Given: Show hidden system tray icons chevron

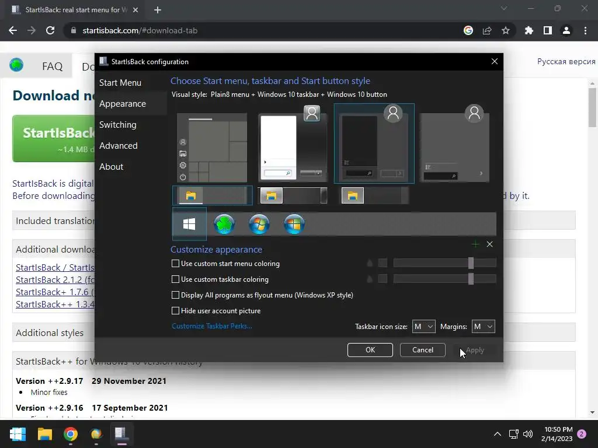Looking at the screenshot, I should click(498, 434).
